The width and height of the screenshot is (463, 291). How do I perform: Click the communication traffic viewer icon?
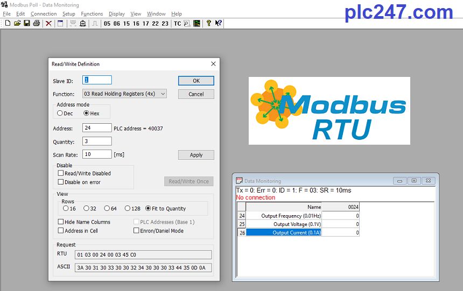(187, 23)
